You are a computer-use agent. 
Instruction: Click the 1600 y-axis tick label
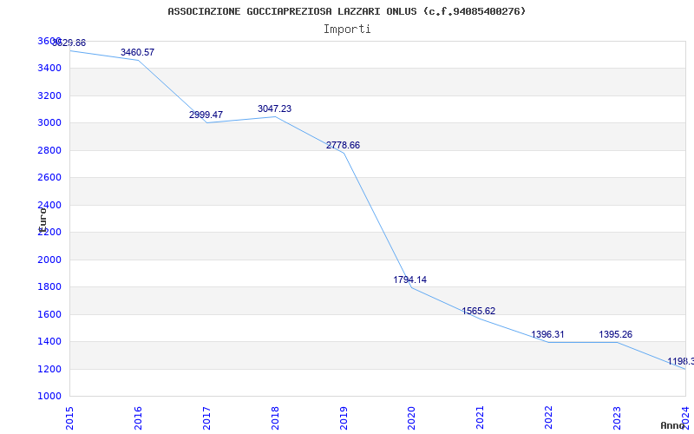tap(49, 314)
